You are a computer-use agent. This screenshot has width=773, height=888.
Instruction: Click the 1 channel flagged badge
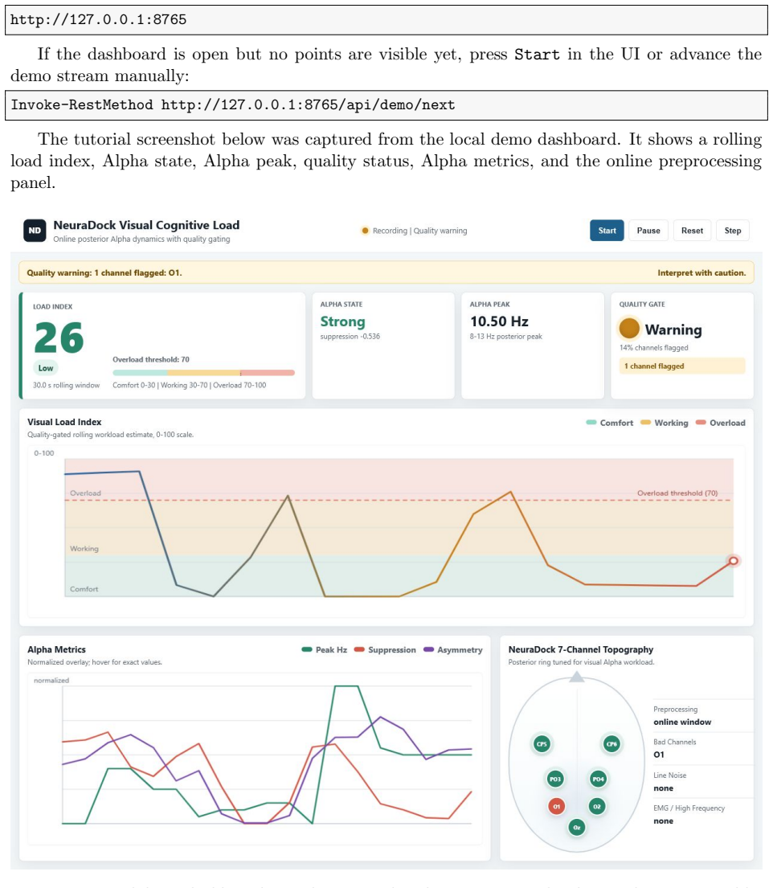pyautogui.click(x=682, y=366)
